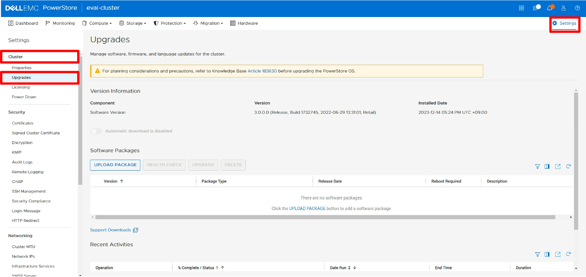The height and width of the screenshot is (277, 586).
Task: Open Audit Logs settings
Action: (22, 162)
